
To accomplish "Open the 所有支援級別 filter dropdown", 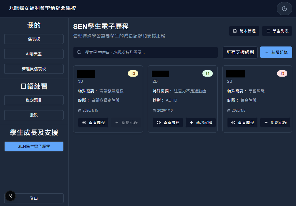I will [240, 52].
